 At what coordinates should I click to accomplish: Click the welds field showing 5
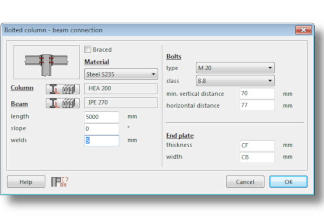(102, 140)
